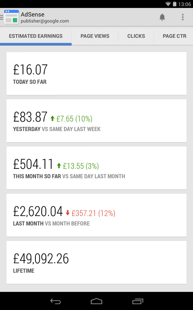This screenshot has width=193, height=310.
Task: Tap the Wi-Fi status bar icon
Action: 168,4
